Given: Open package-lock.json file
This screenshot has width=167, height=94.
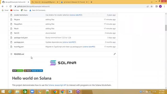Looking at the screenshot, I should tap(21, 38).
